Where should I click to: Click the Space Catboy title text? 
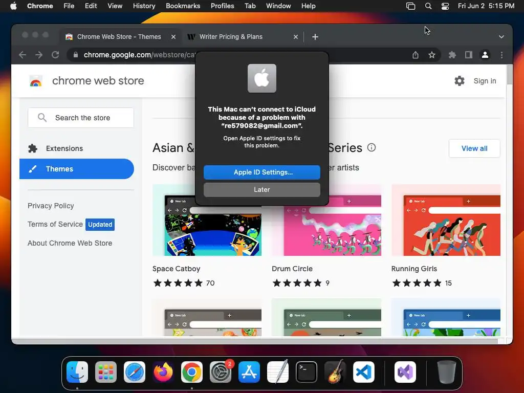[176, 269]
